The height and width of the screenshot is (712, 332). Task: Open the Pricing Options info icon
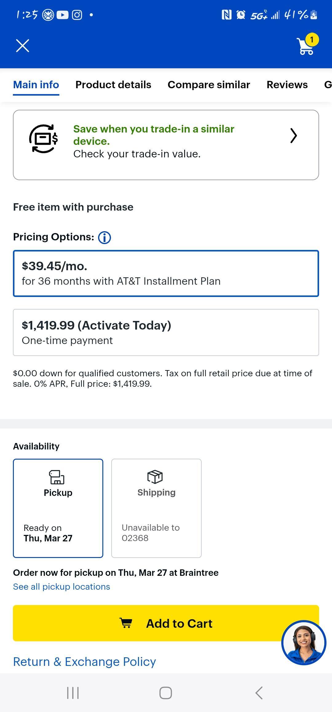(x=104, y=237)
